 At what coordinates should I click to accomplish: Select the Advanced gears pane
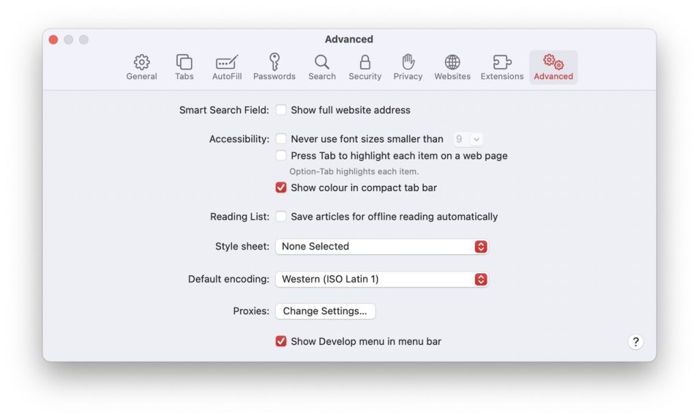click(553, 68)
